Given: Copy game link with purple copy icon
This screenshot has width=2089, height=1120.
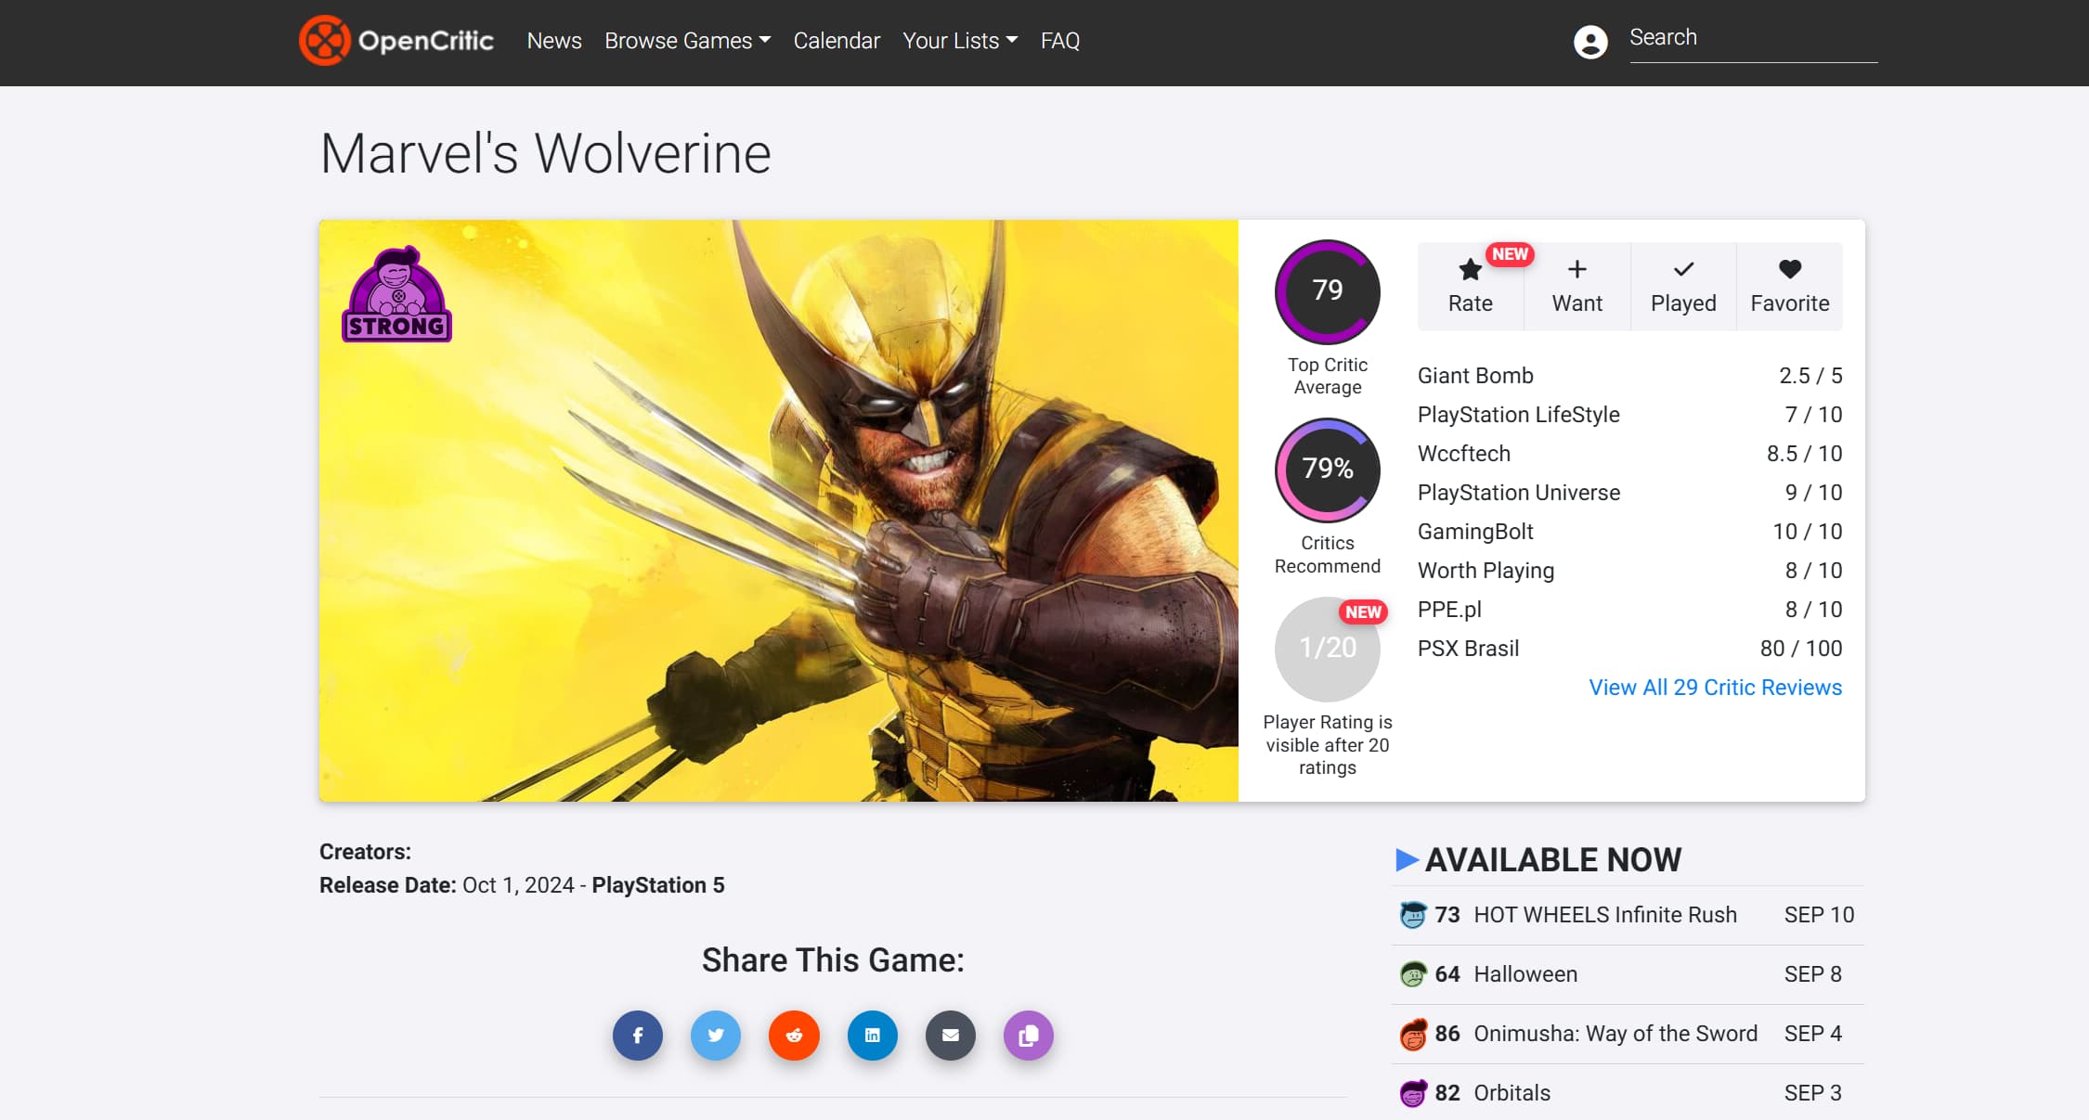Looking at the screenshot, I should (1029, 1036).
